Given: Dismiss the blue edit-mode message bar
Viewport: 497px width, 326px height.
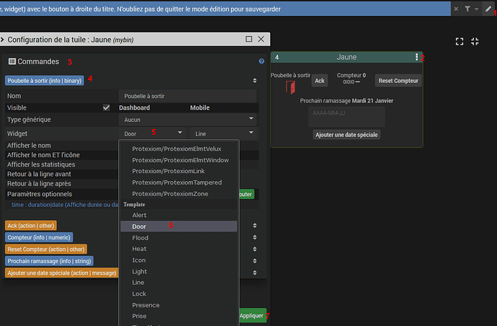Looking at the screenshot, I should pos(456,9).
